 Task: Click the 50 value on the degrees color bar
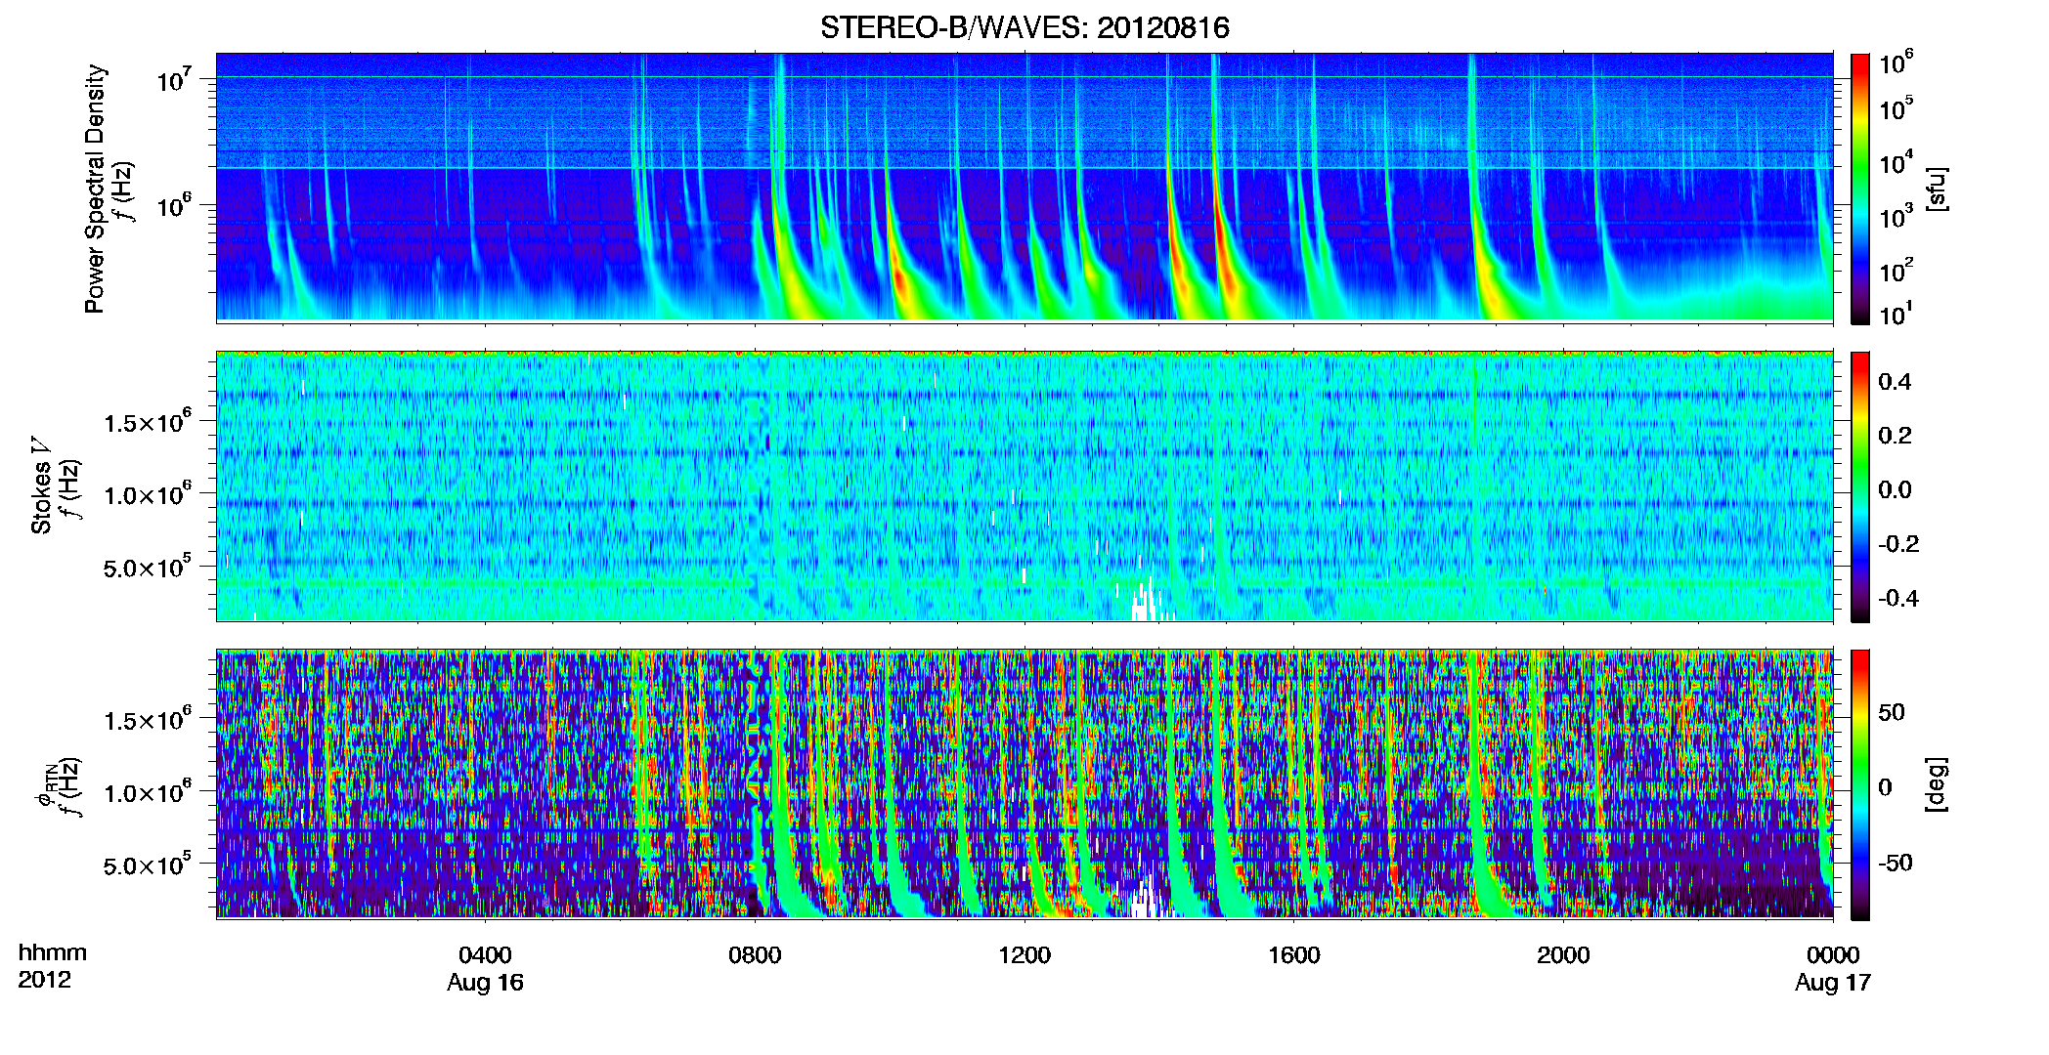[1892, 712]
